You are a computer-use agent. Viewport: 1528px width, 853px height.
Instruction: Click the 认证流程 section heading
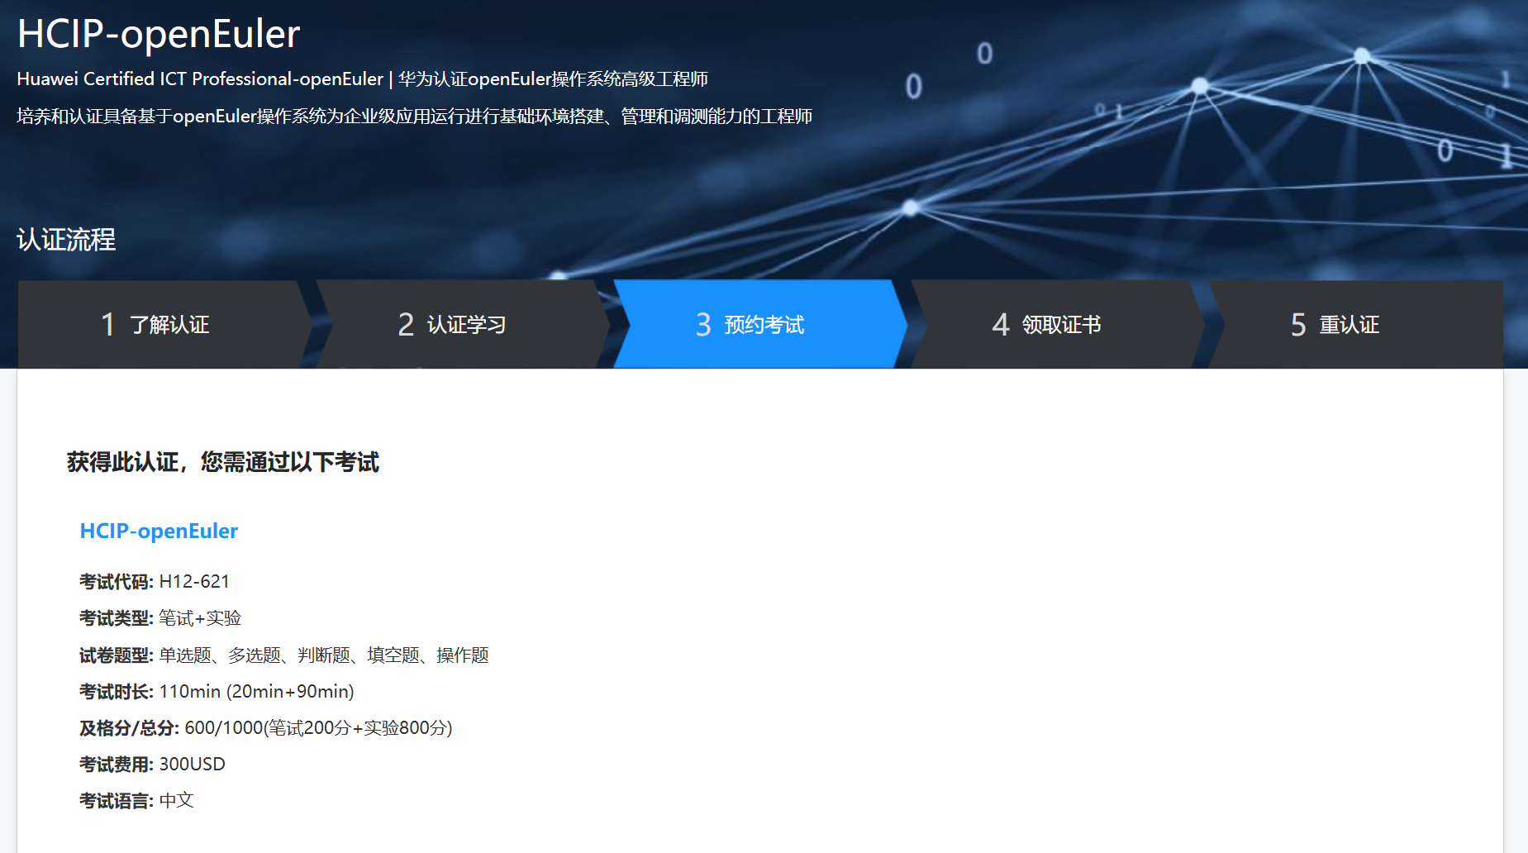pyautogui.click(x=66, y=240)
